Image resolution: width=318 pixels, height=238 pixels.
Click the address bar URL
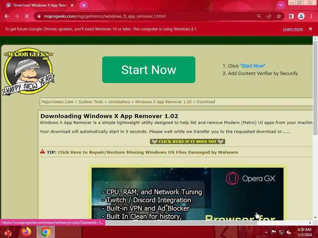click(105, 16)
